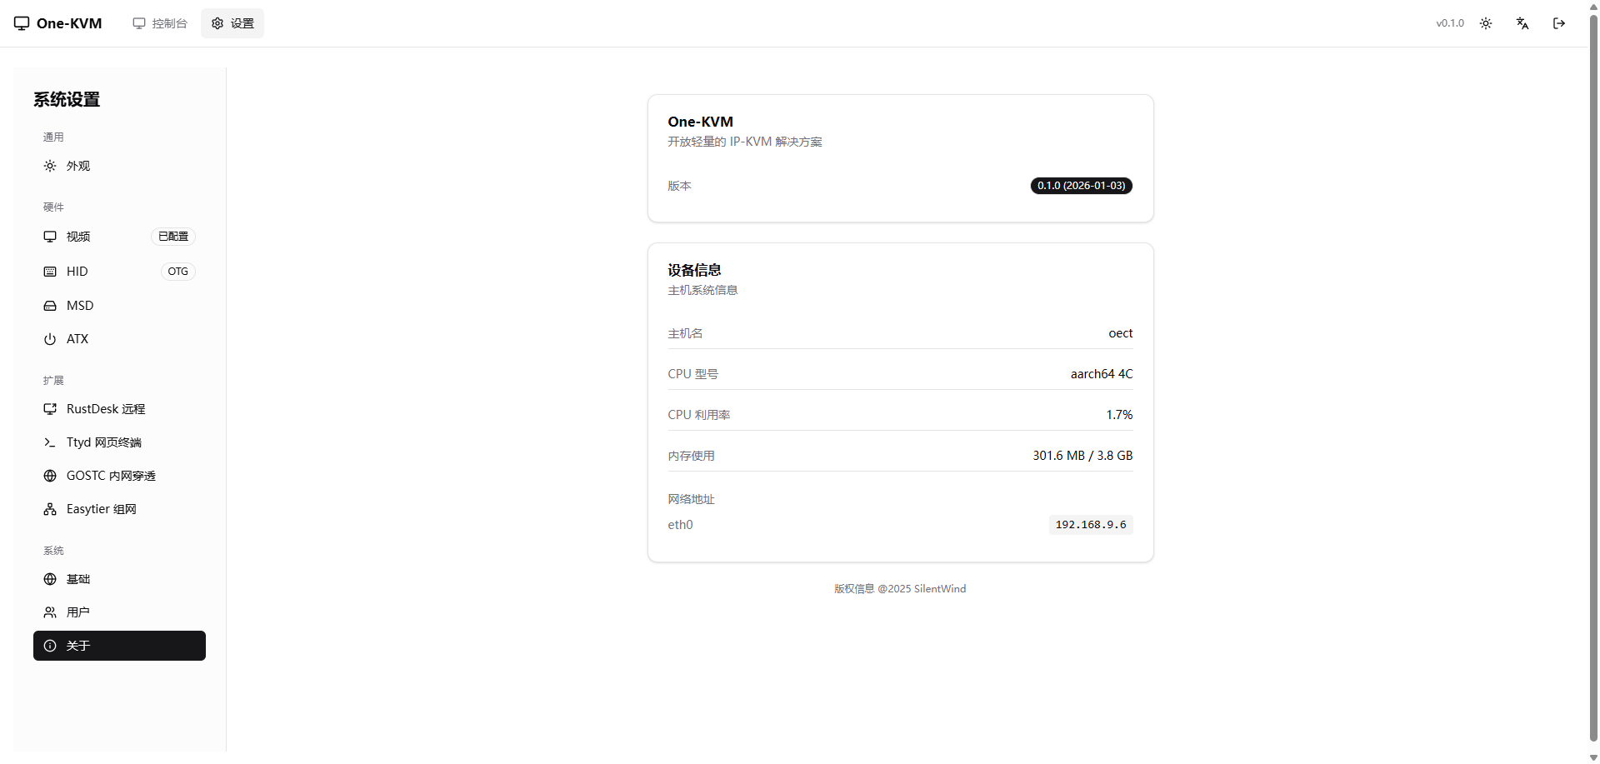
Task: Open RustDesk 远程 extension settings
Action: click(x=105, y=409)
